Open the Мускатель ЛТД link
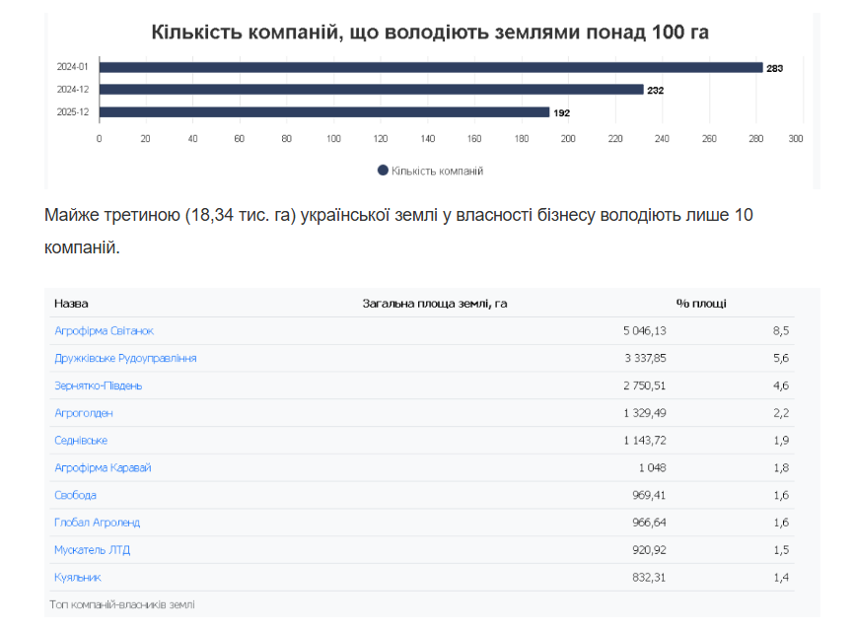 (x=92, y=549)
